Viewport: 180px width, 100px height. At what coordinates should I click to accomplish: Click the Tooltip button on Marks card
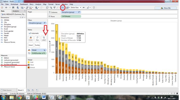37,45
